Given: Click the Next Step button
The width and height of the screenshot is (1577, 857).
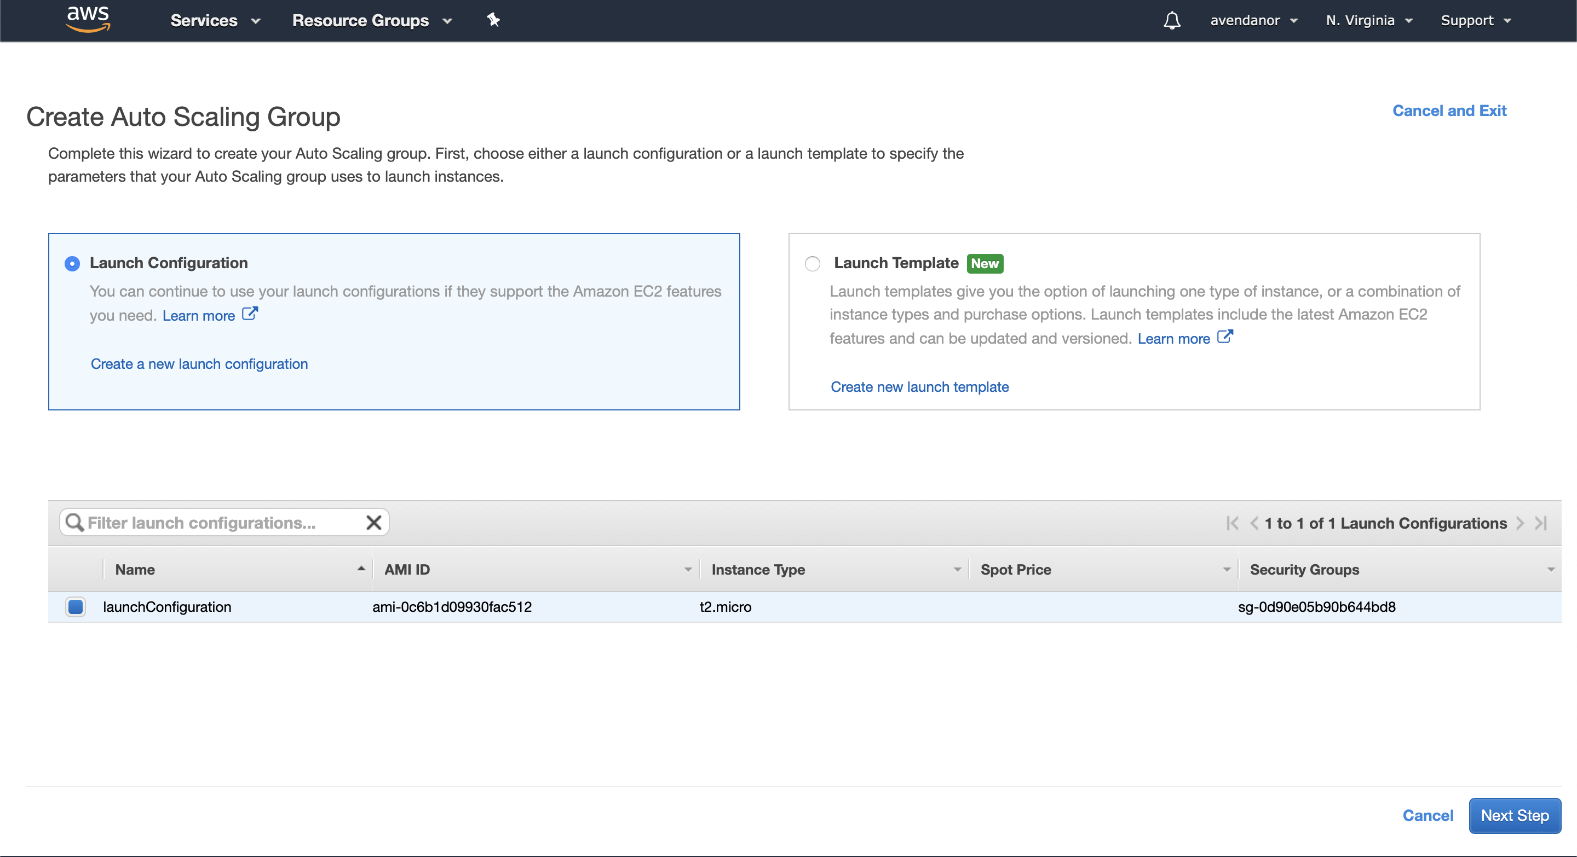Looking at the screenshot, I should 1514,815.
